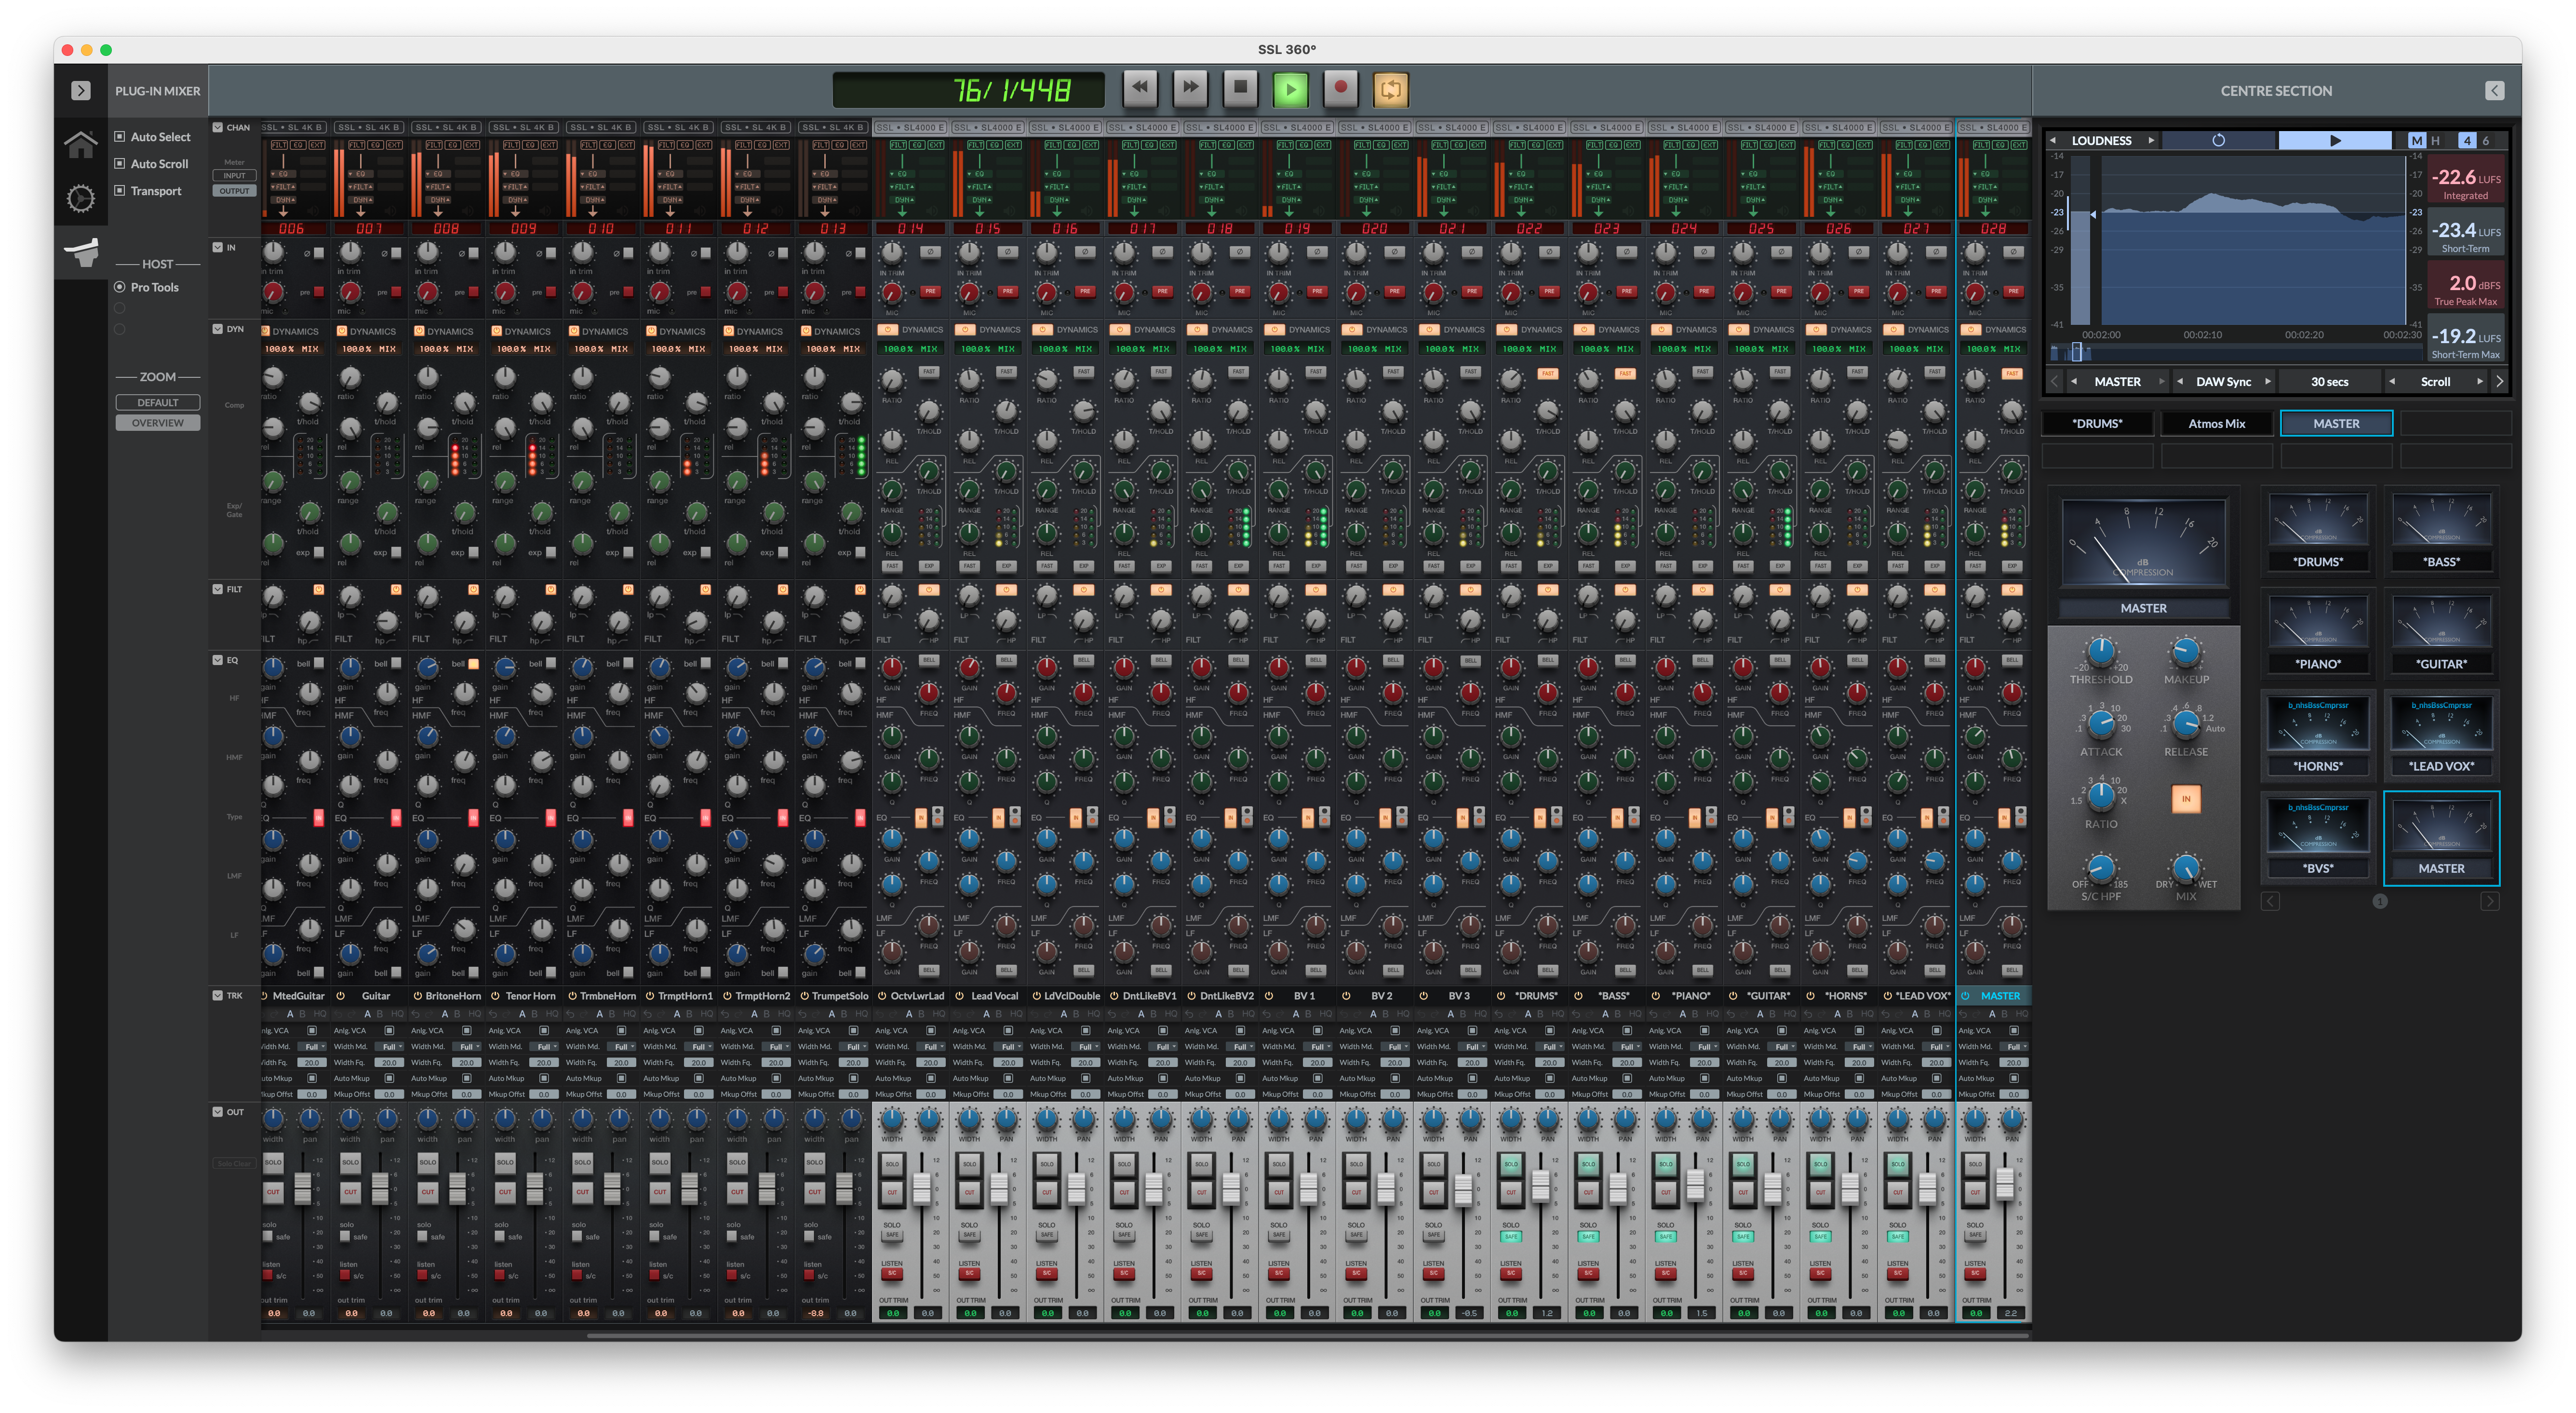Click the CUT button on the MASTER channel
2576x1413 pixels.
coord(1975,1192)
